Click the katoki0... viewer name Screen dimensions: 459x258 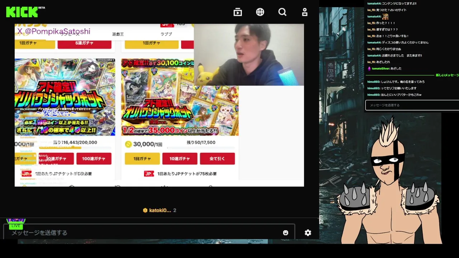(160, 210)
